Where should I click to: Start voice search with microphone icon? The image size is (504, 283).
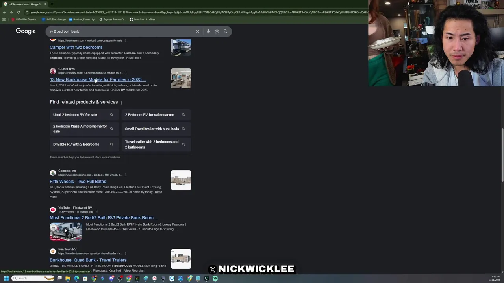[x=208, y=31]
